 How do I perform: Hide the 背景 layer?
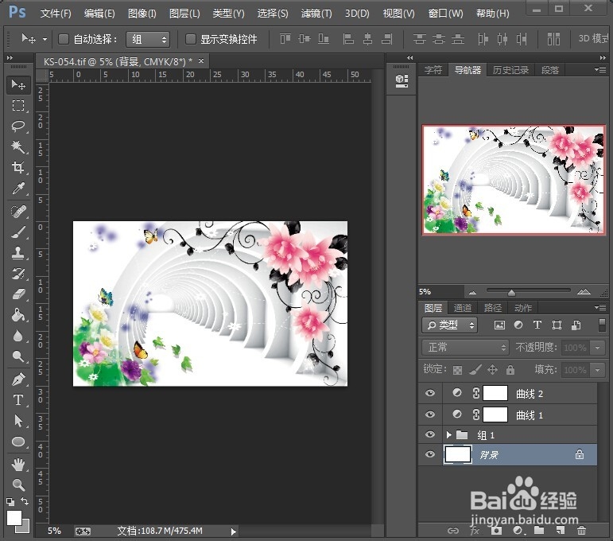point(430,454)
